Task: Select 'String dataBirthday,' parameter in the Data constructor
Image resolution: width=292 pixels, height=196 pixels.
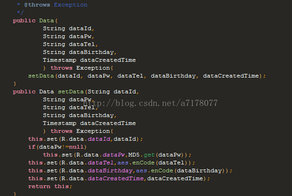Action: pyautogui.click(x=80, y=52)
